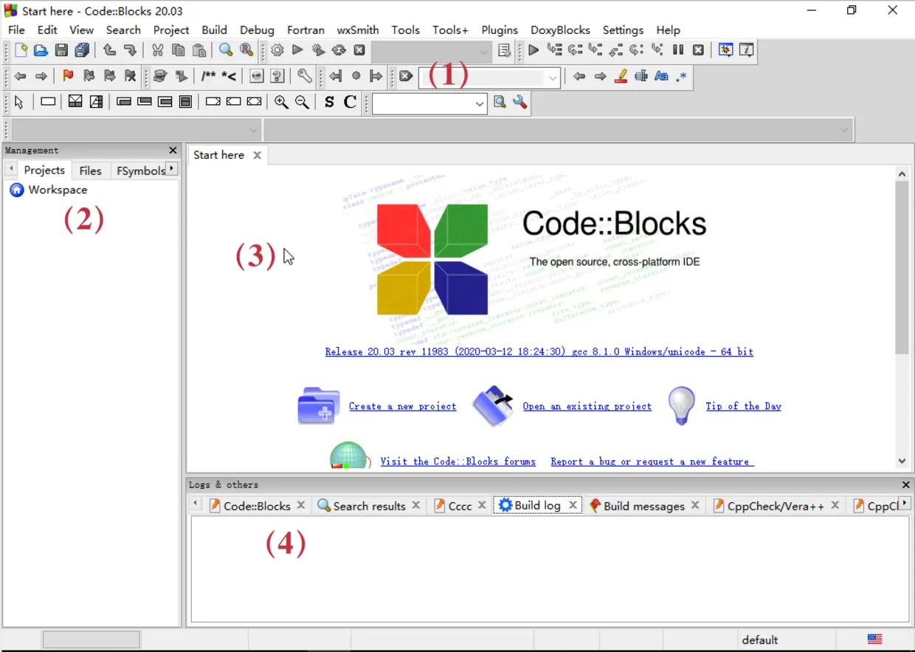The height and width of the screenshot is (652, 915).
Task: Click the Zoom in magnifier icon
Action: 281,103
